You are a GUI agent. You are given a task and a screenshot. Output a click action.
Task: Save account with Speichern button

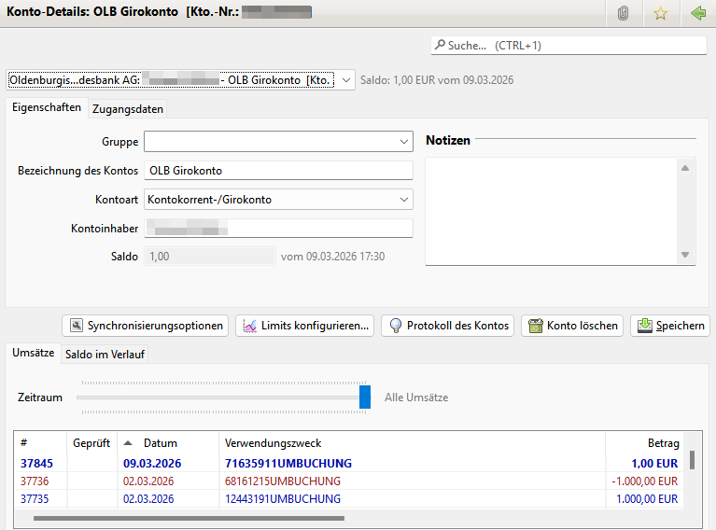click(670, 326)
